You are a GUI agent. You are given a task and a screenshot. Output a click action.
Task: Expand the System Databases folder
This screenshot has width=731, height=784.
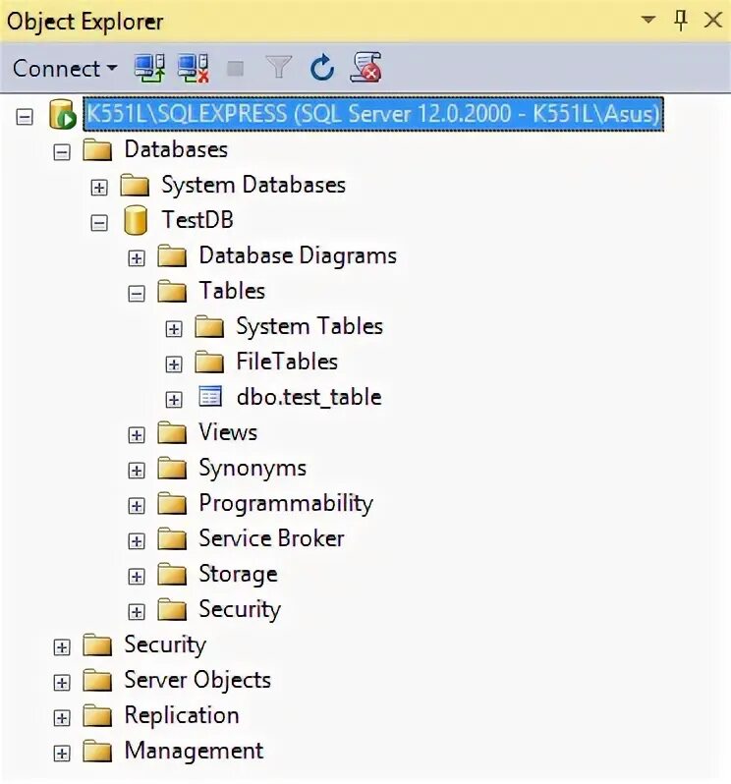[x=99, y=188]
